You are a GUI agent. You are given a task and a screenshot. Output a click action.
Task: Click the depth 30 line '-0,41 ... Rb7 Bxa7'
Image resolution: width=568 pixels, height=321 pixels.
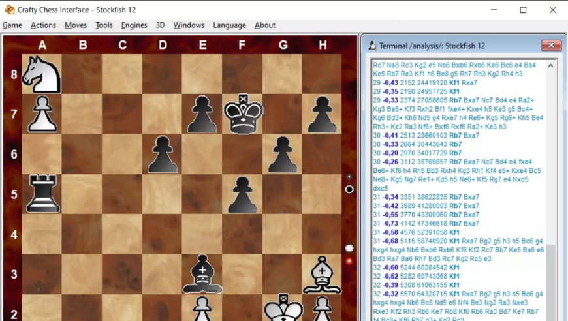pos(426,135)
